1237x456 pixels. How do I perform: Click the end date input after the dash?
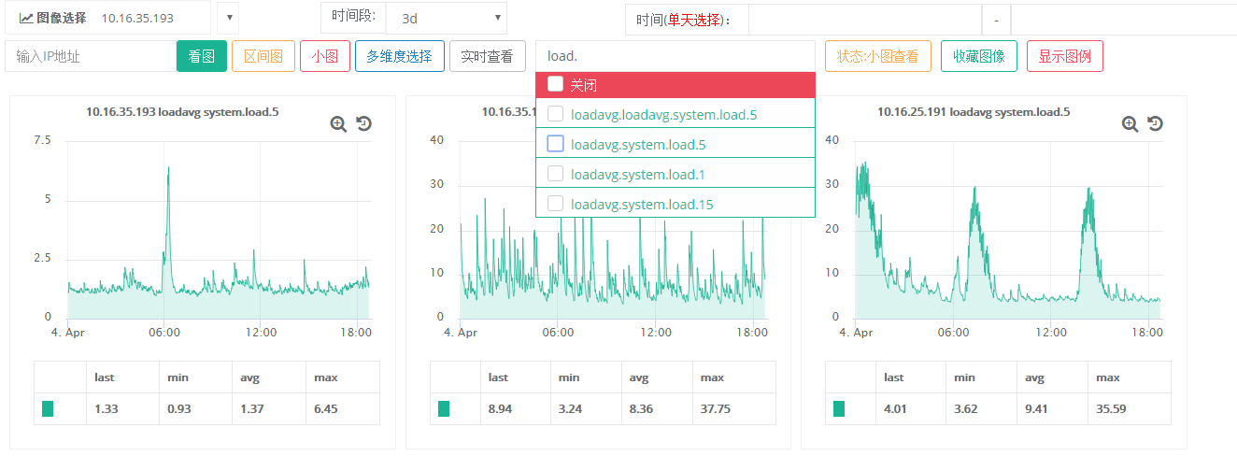[x=1124, y=19]
